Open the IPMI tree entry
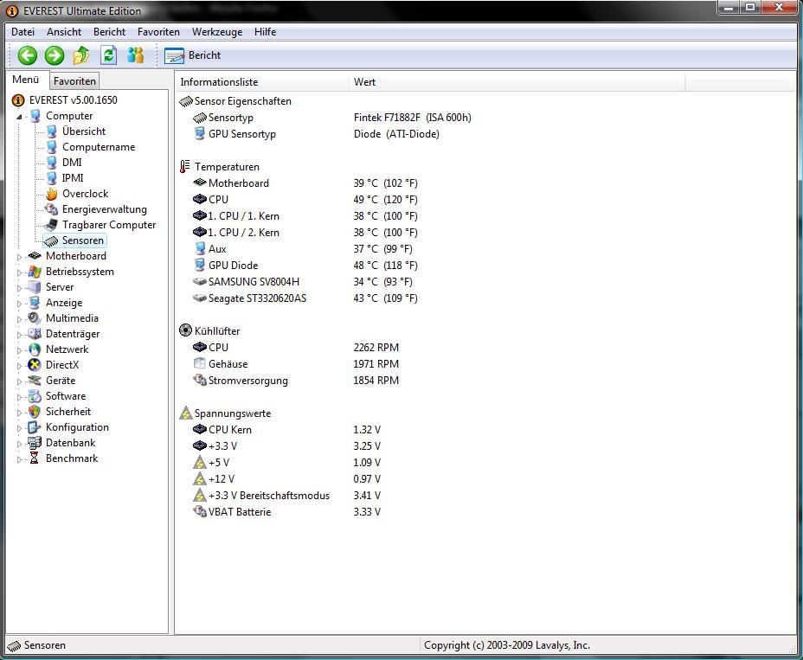Viewport: 803px width, 660px height. [73, 177]
